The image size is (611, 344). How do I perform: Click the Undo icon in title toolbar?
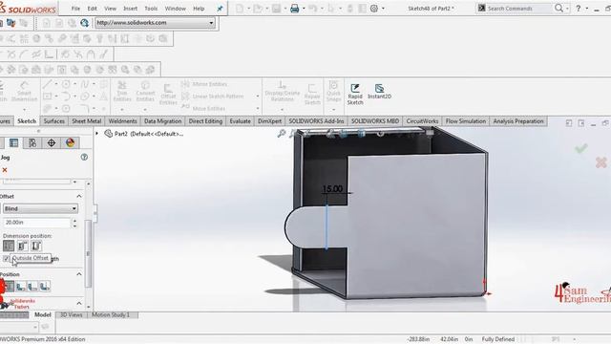coord(312,9)
